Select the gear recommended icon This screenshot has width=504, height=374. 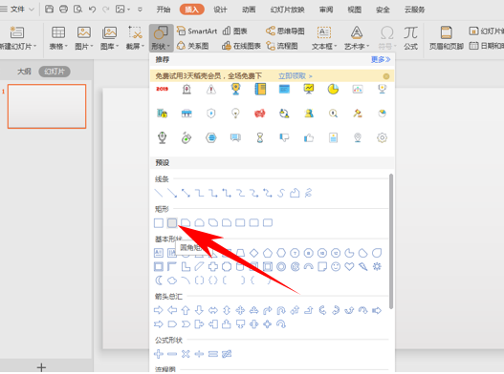click(x=382, y=138)
